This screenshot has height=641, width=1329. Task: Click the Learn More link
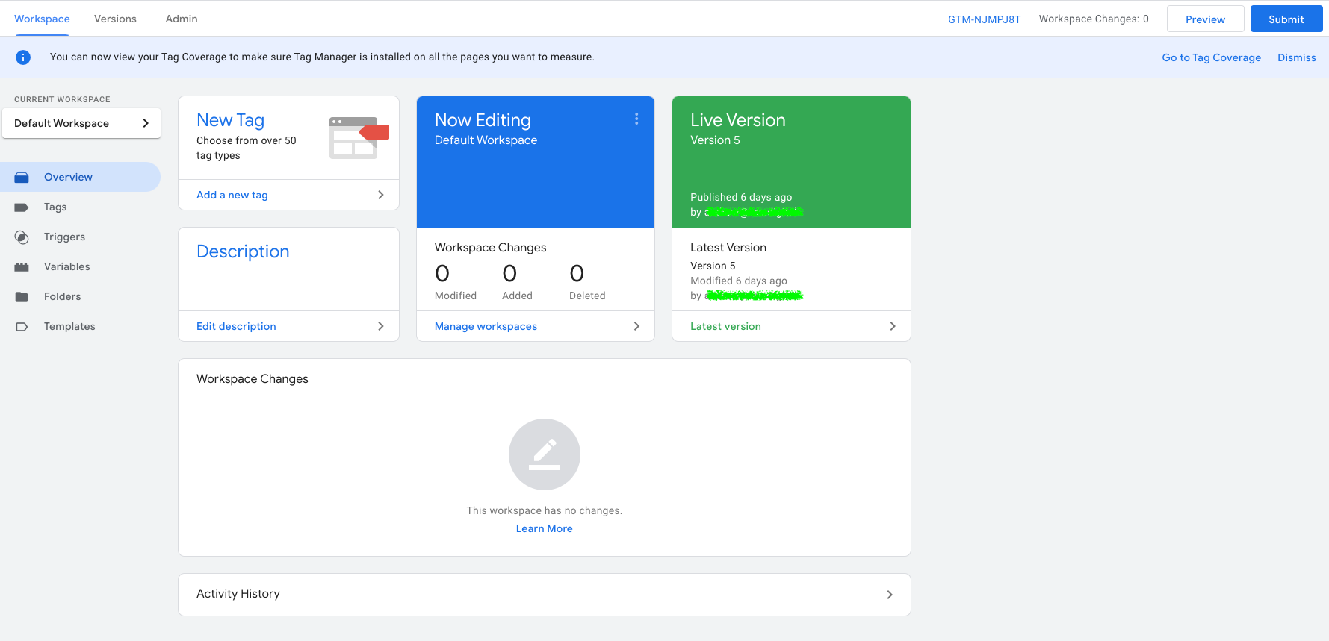pos(545,528)
